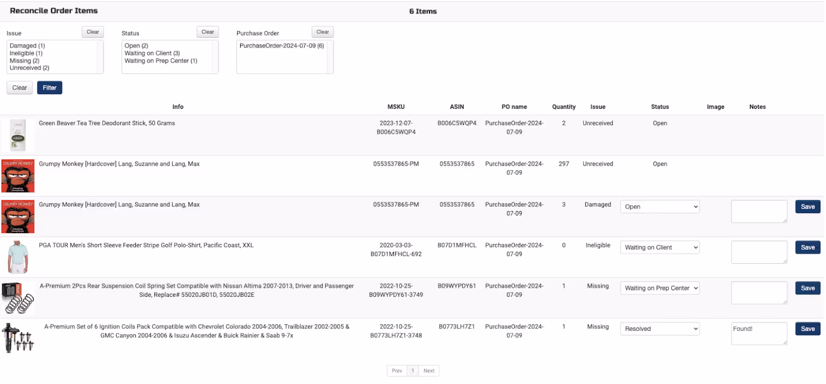Click ASIN B07D1MFHCL
This screenshot has height=384, width=826.
click(x=457, y=246)
